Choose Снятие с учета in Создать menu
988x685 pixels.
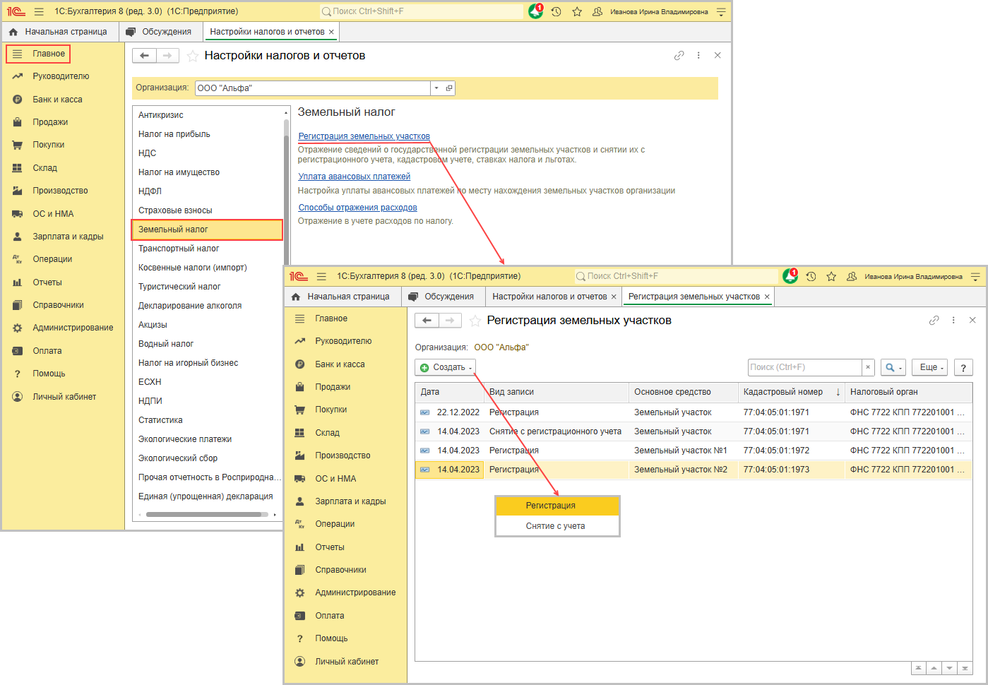557,526
